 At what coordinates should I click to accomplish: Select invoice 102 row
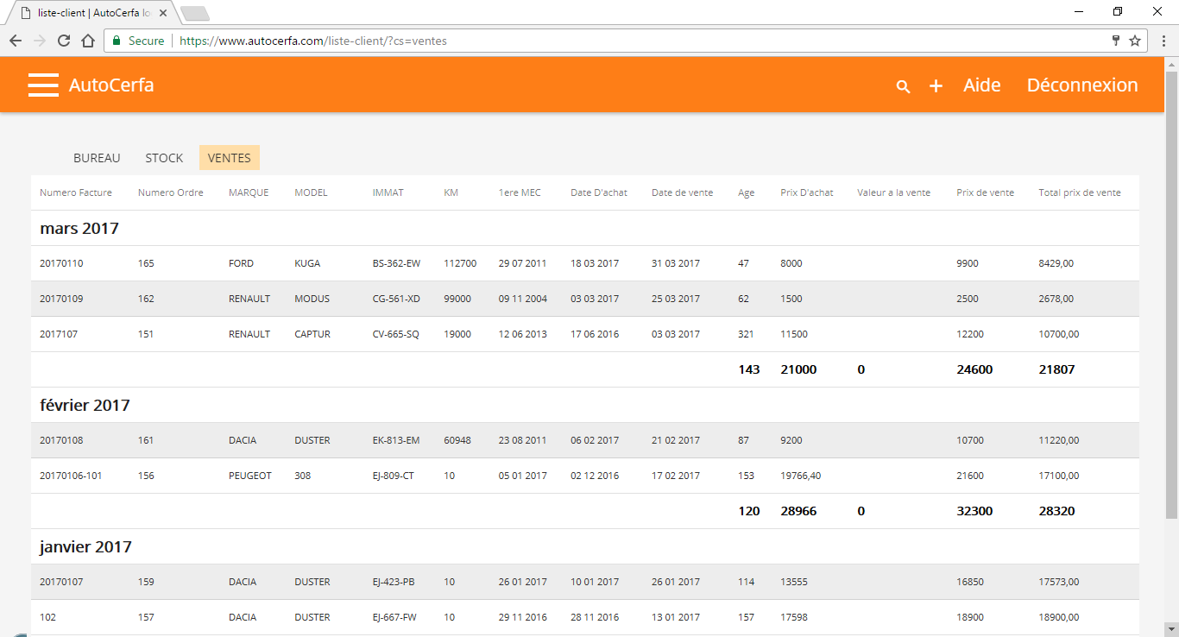coord(585,617)
